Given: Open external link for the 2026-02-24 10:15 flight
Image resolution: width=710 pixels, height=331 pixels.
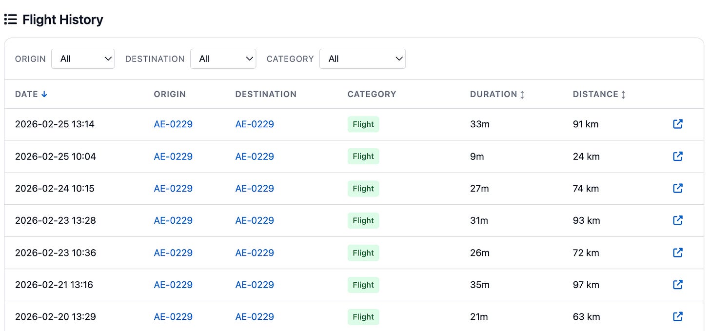Looking at the screenshot, I should click(x=677, y=188).
